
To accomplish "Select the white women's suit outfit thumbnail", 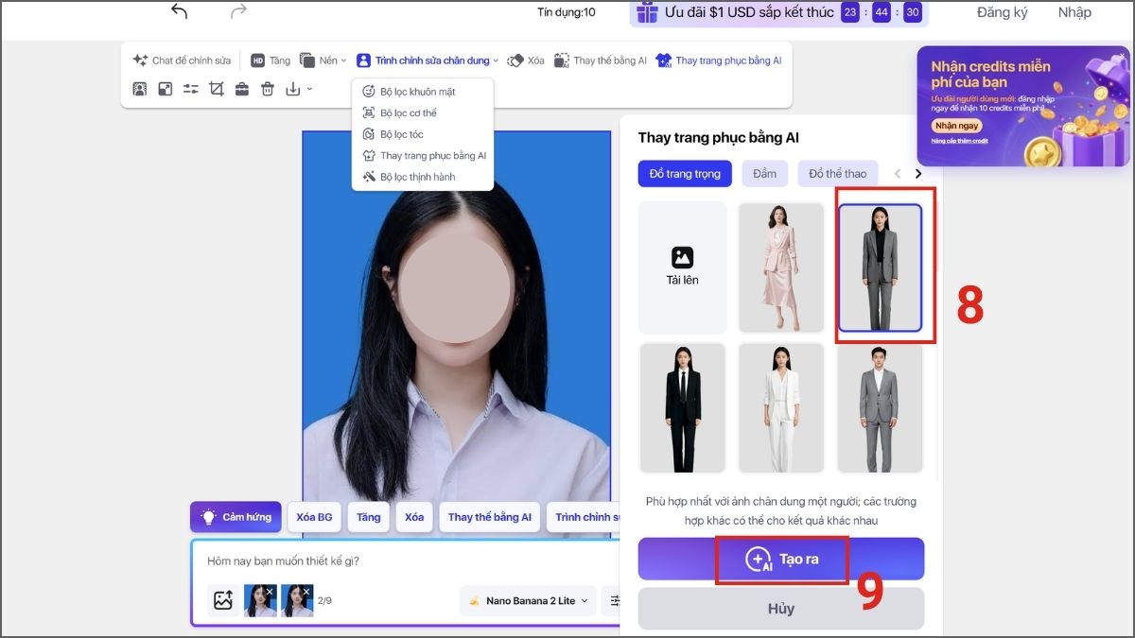I will (x=781, y=407).
